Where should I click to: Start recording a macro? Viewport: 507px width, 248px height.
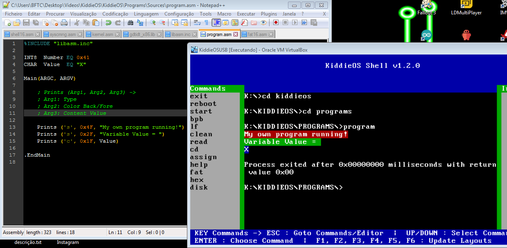click(276, 23)
